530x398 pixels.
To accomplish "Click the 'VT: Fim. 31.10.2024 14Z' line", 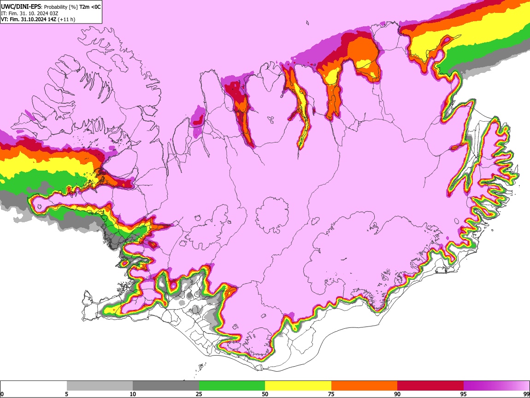I will point(29,19).
